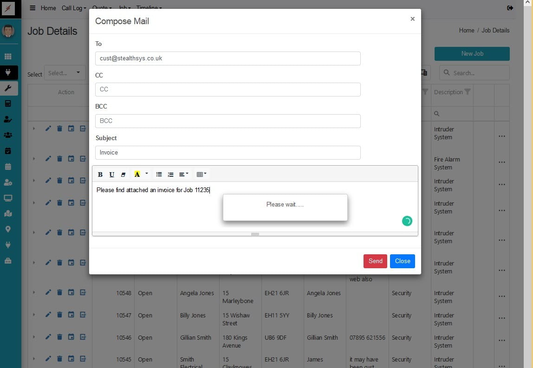Screen dimensions: 533x368
Task: Apply the yellow highlight color button
Action: pyautogui.click(x=137, y=174)
